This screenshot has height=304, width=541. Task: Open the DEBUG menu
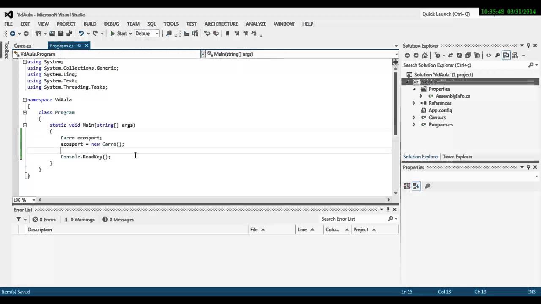[x=112, y=24]
